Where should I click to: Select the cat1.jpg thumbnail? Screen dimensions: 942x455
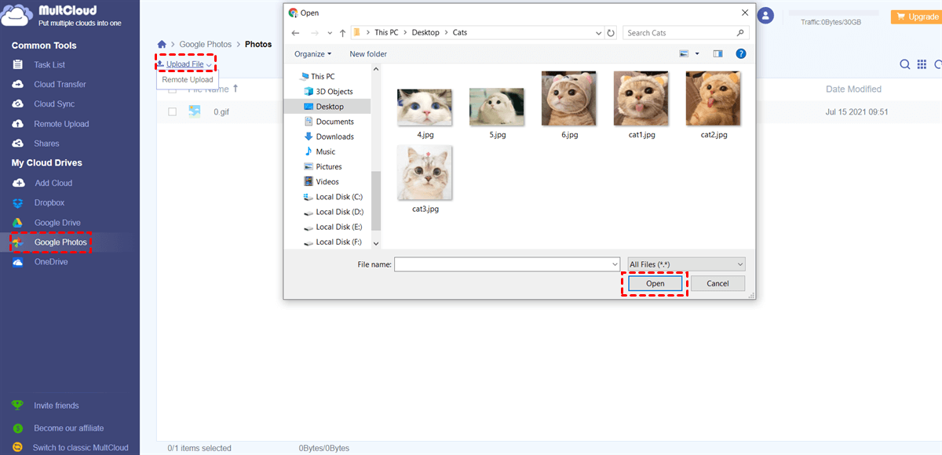641,99
